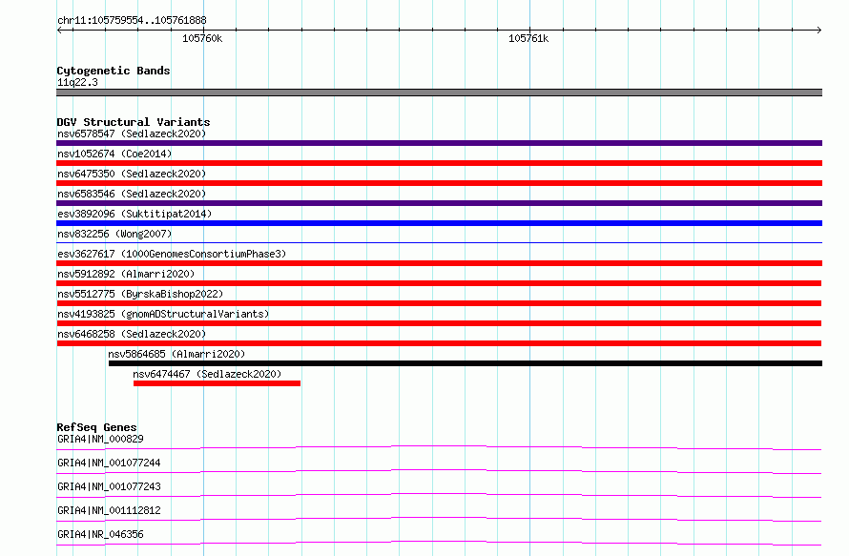Image resolution: width=849 pixels, height=556 pixels.
Task: Click the GRIA4|NR_046356 transcript label
Action: pyautogui.click(x=100, y=534)
